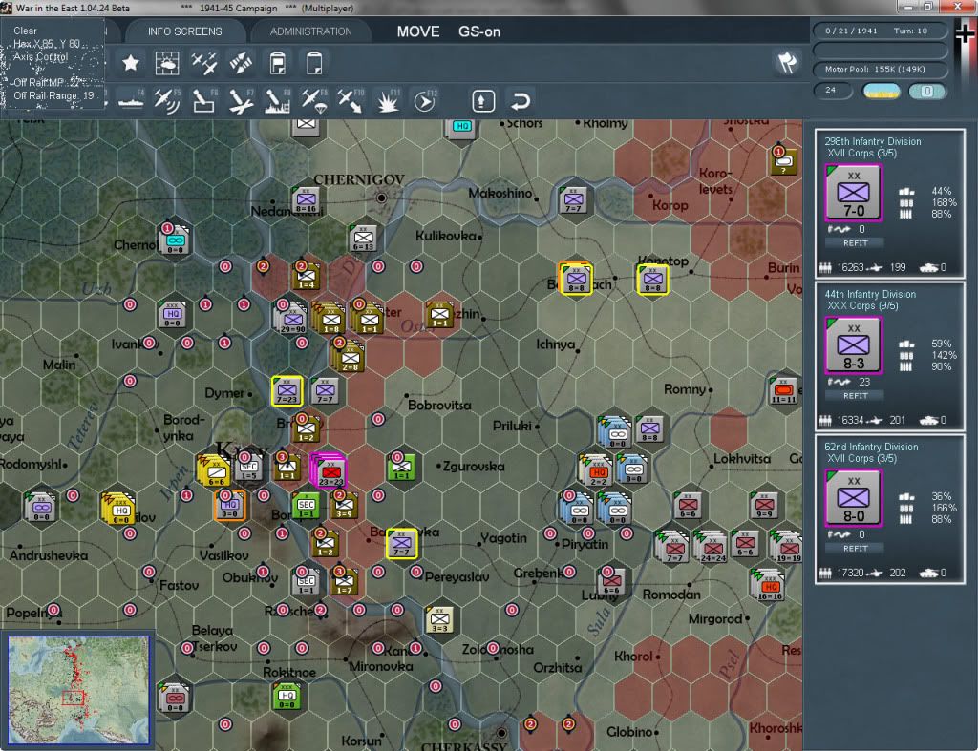Click the Chernigov city hex
The height and width of the screenshot is (751, 978).
tap(381, 198)
